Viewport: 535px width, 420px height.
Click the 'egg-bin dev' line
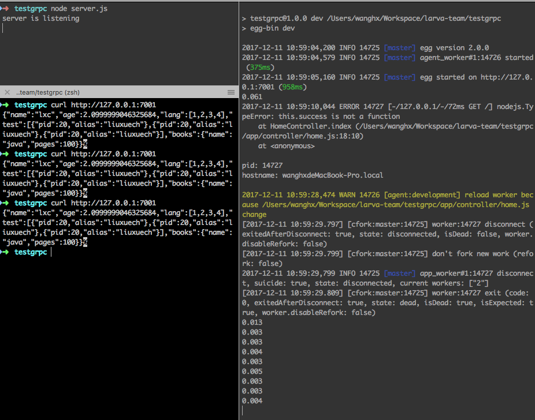coord(269,28)
